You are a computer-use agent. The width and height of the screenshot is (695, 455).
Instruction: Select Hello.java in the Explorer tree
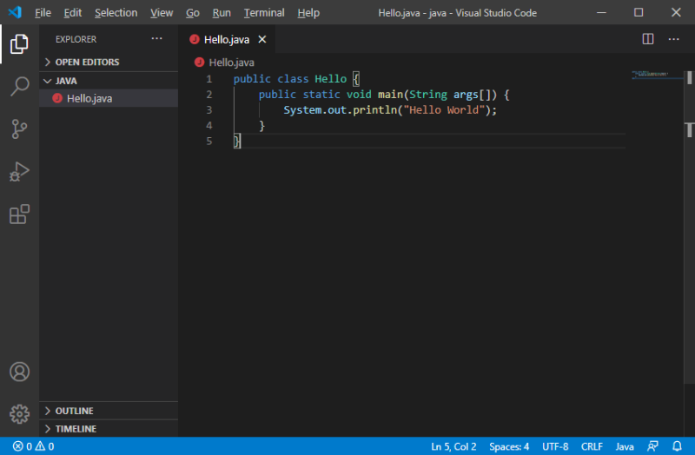[x=109, y=98]
